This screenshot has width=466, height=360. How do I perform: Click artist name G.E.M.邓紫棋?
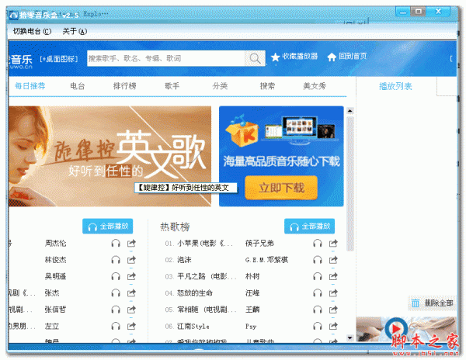tap(266, 260)
